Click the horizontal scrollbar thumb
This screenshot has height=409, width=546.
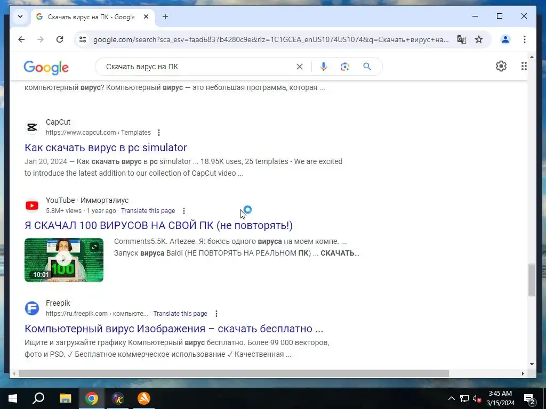pyautogui.click(x=234, y=373)
